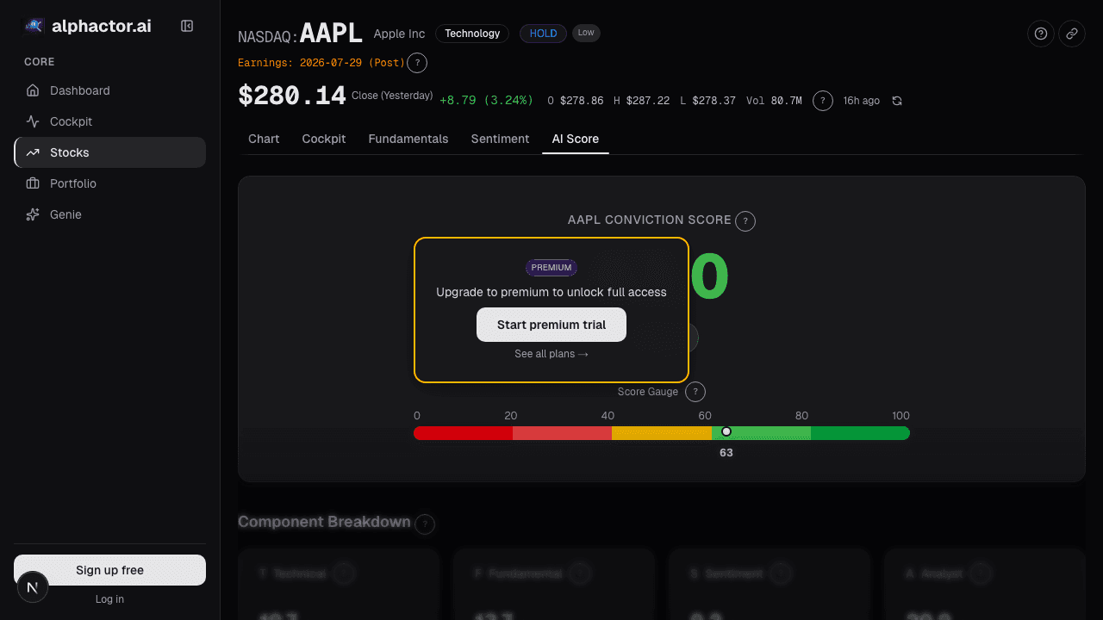Click the Earnings: 2026-07-29 (Post) text
1103x620 pixels.
321,63
